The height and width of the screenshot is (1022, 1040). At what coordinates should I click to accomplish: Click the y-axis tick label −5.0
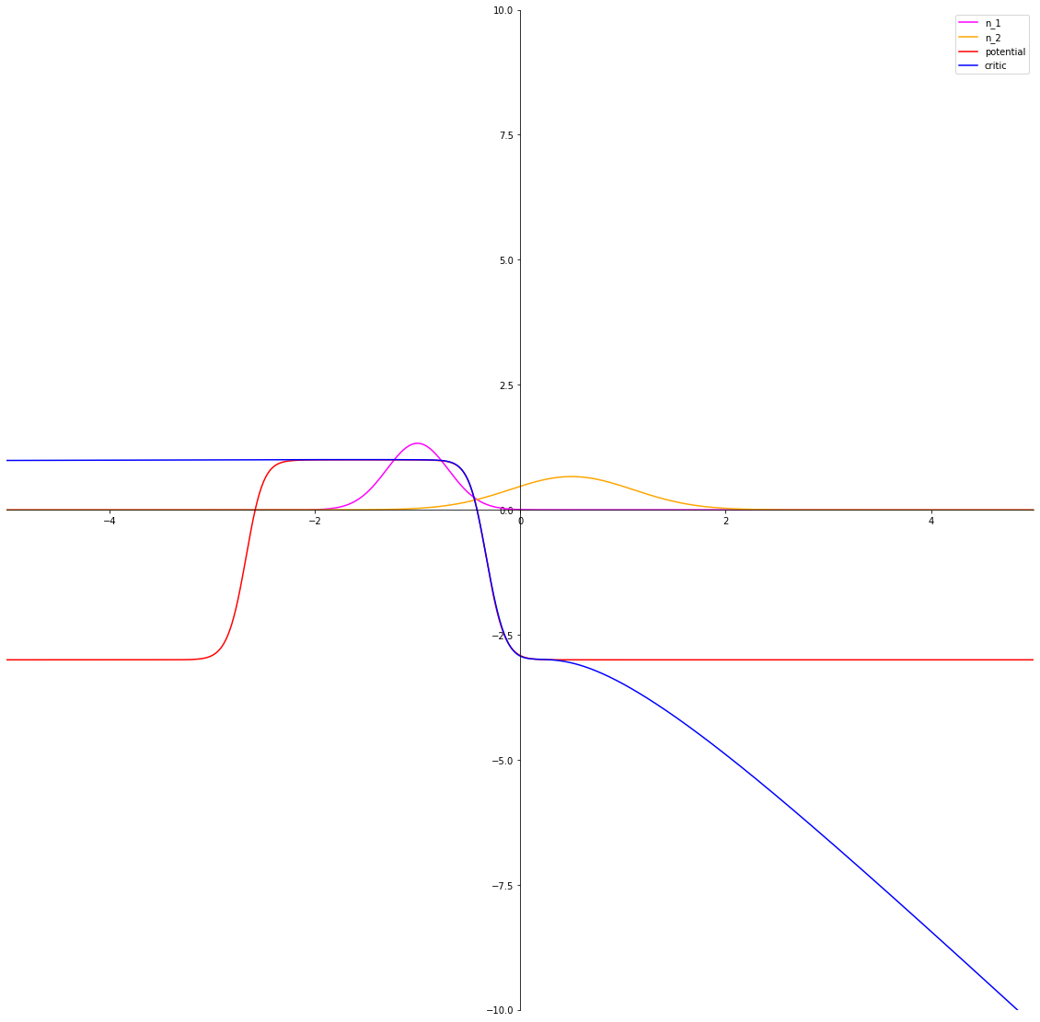point(503,760)
